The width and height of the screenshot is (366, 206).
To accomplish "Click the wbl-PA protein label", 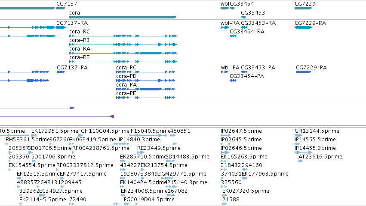I will pyautogui.click(x=230, y=68).
